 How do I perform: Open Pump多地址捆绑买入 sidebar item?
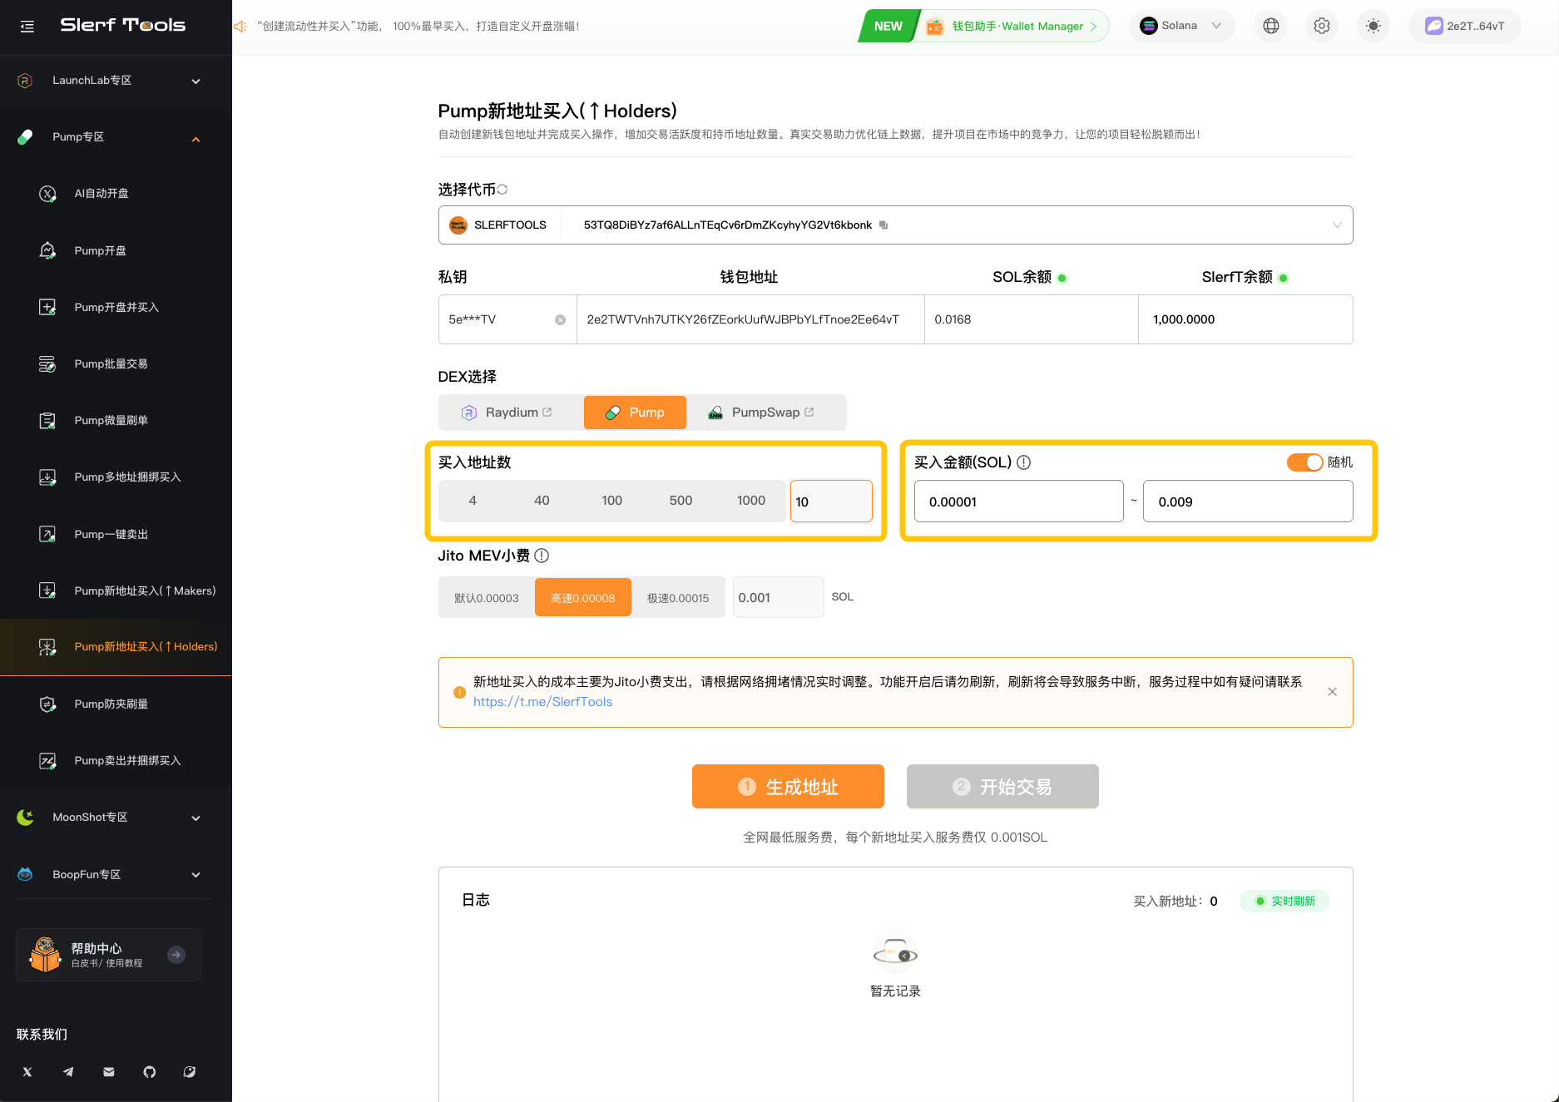[x=116, y=477]
